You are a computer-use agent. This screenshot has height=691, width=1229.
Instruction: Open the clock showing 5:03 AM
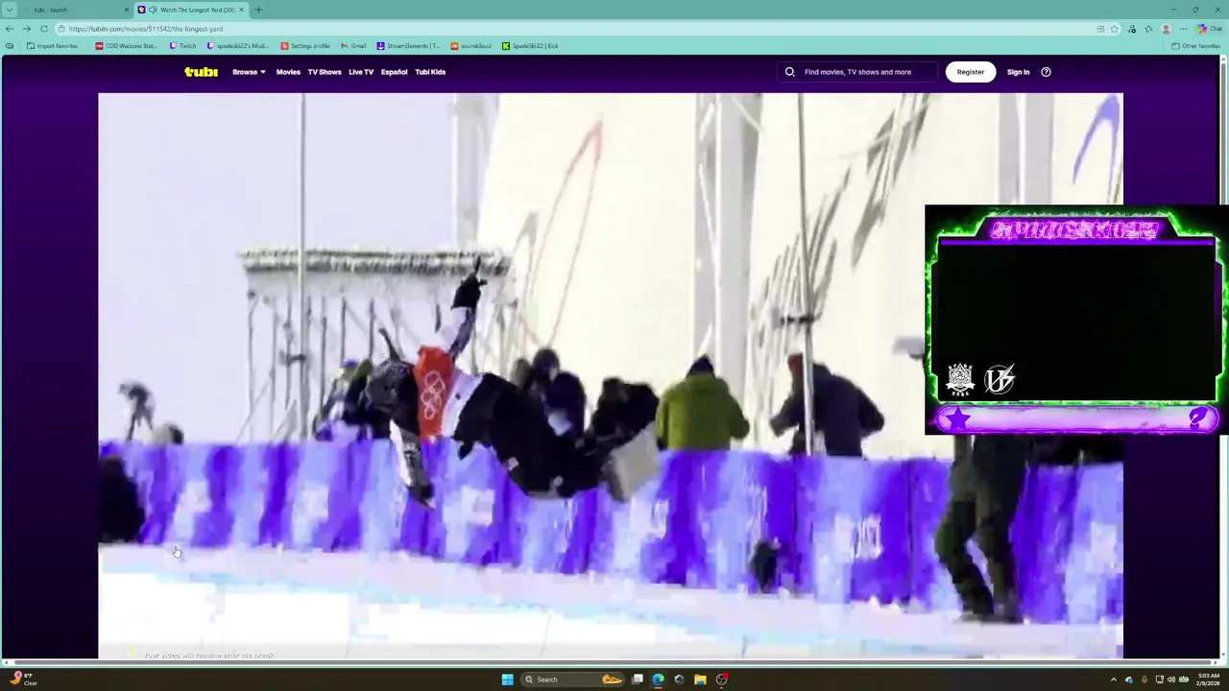point(1209,679)
